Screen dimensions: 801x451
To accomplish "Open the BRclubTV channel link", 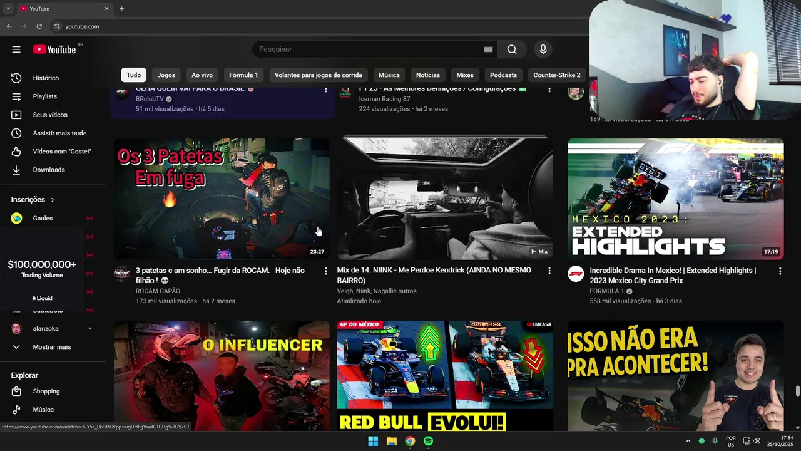I will (x=150, y=99).
